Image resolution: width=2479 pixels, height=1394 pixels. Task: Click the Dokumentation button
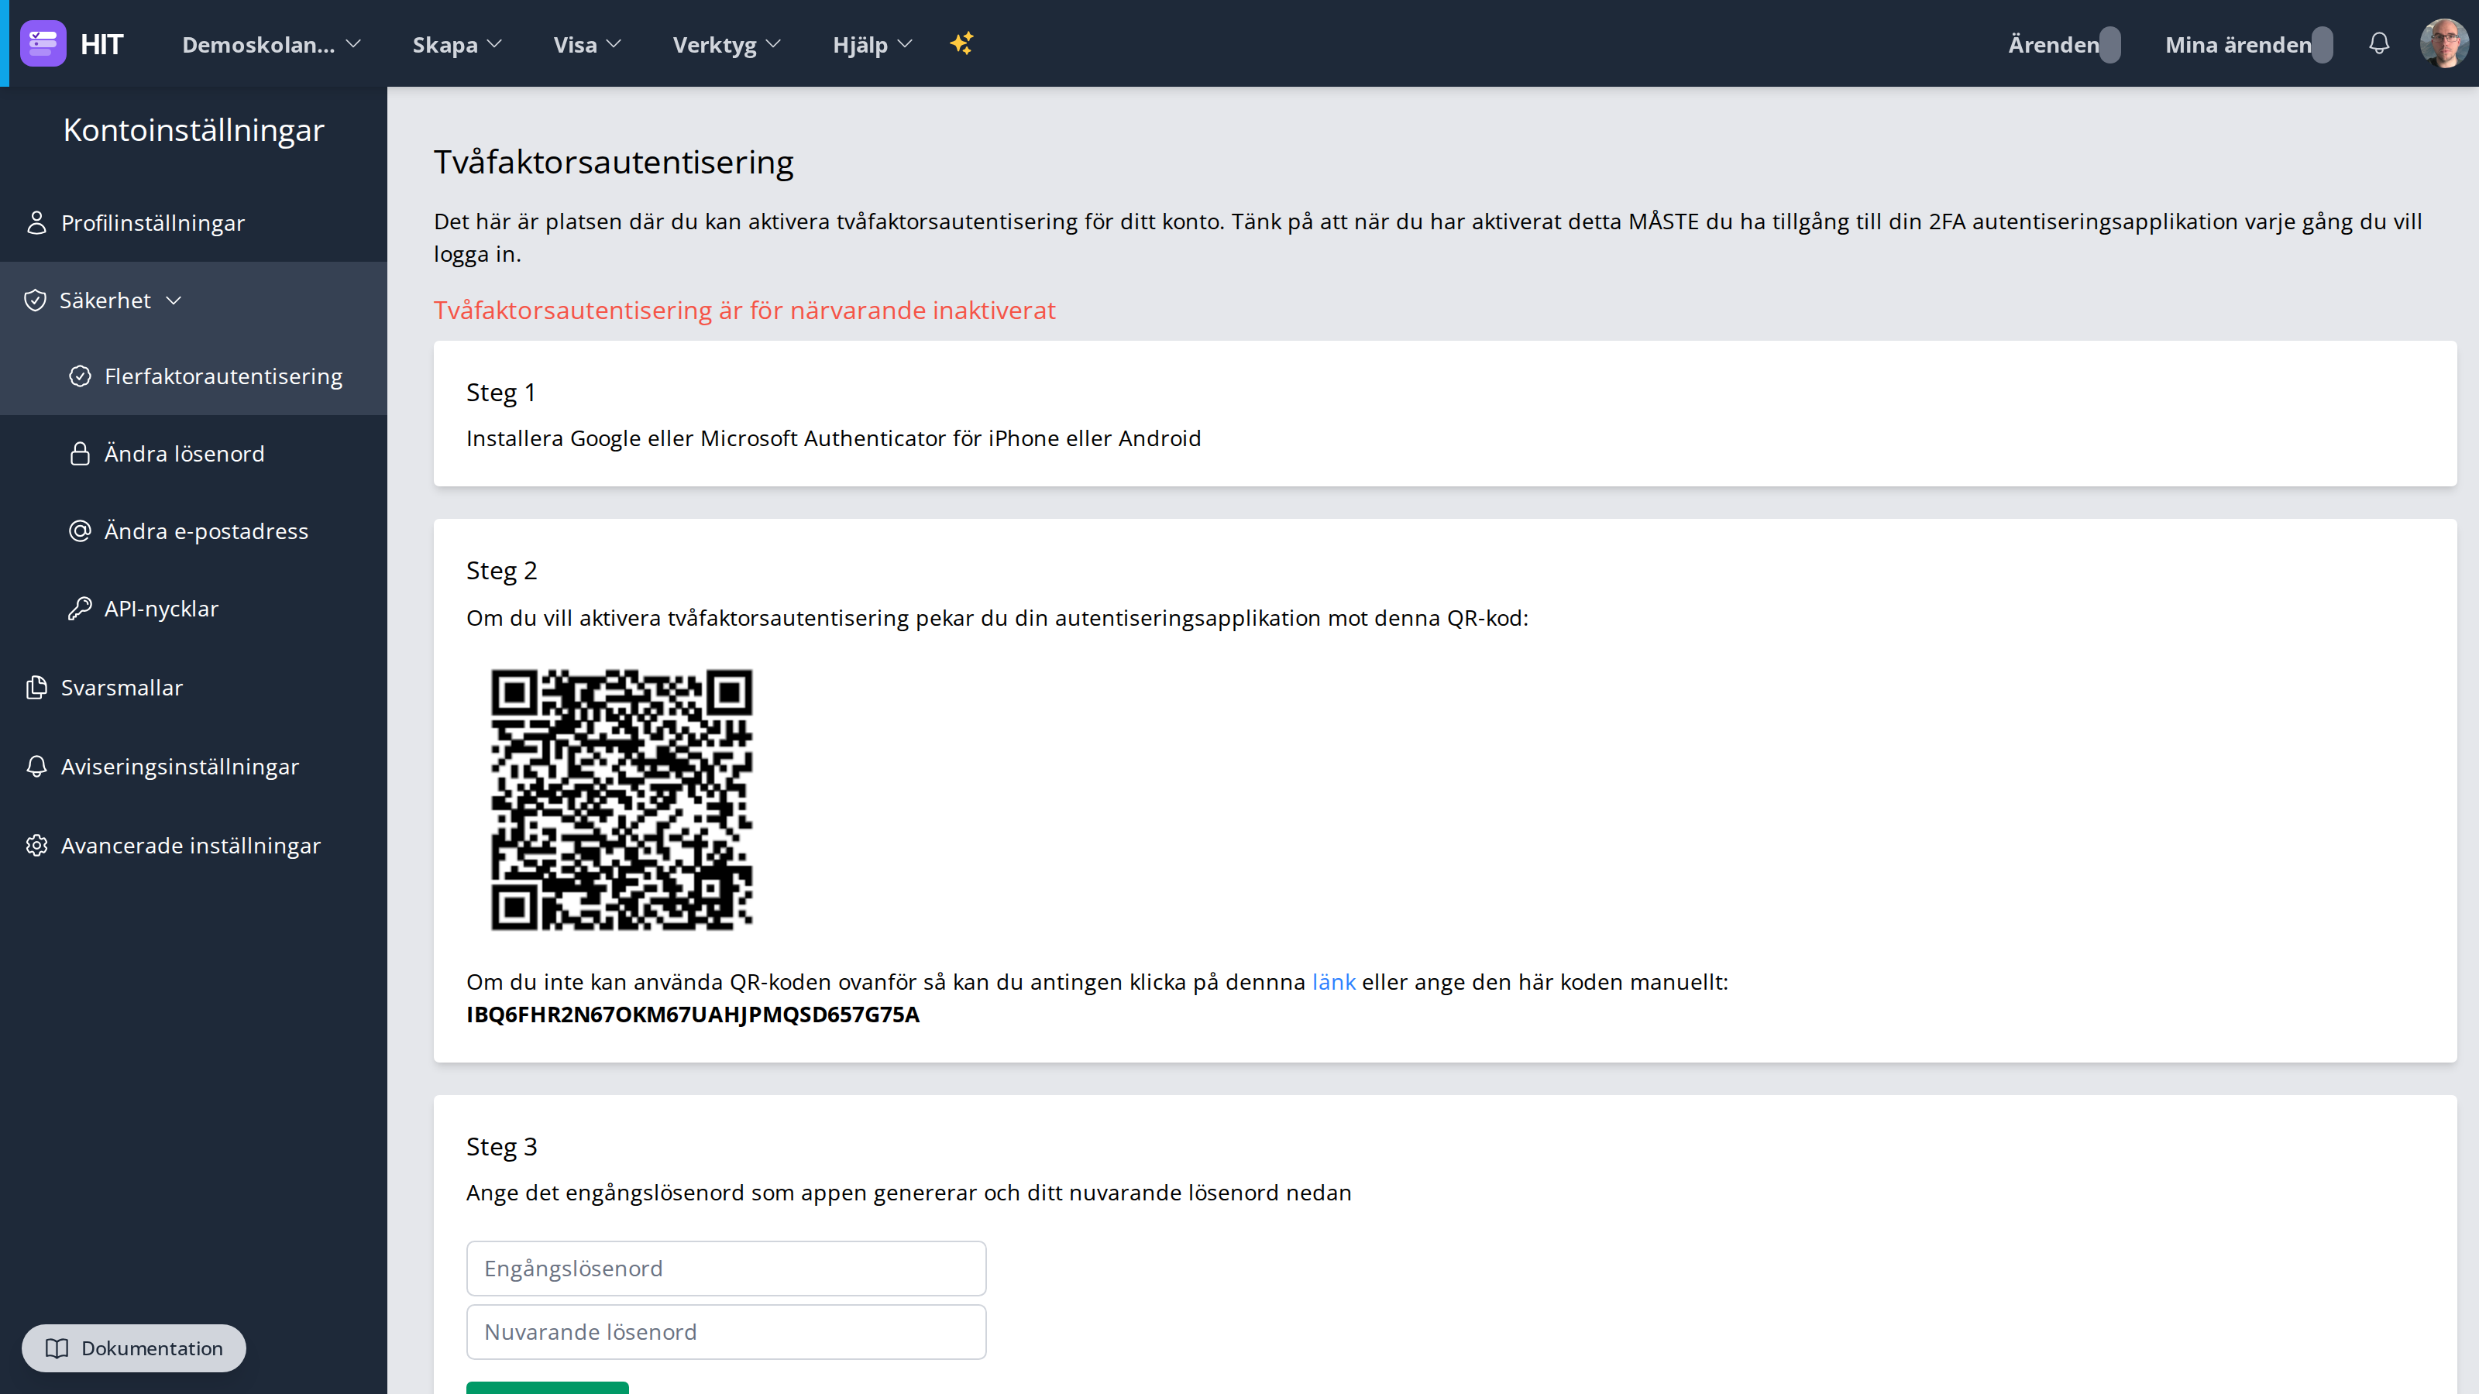(x=134, y=1348)
